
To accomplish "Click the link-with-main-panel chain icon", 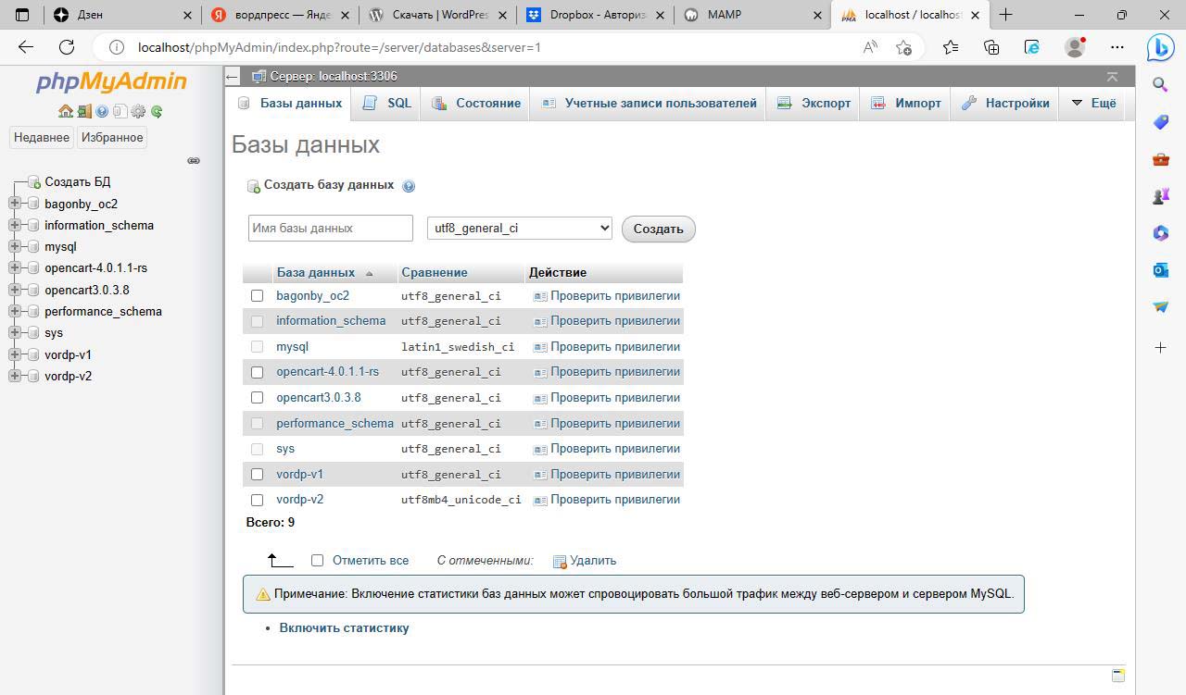I will click(x=194, y=160).
